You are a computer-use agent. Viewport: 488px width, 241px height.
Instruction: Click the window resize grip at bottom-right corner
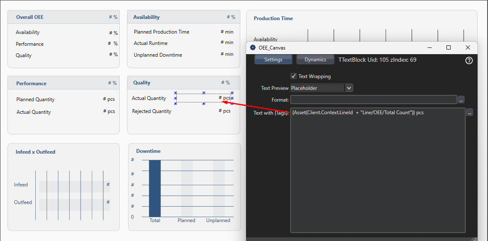pyautogui.click(x=475, y=239)
